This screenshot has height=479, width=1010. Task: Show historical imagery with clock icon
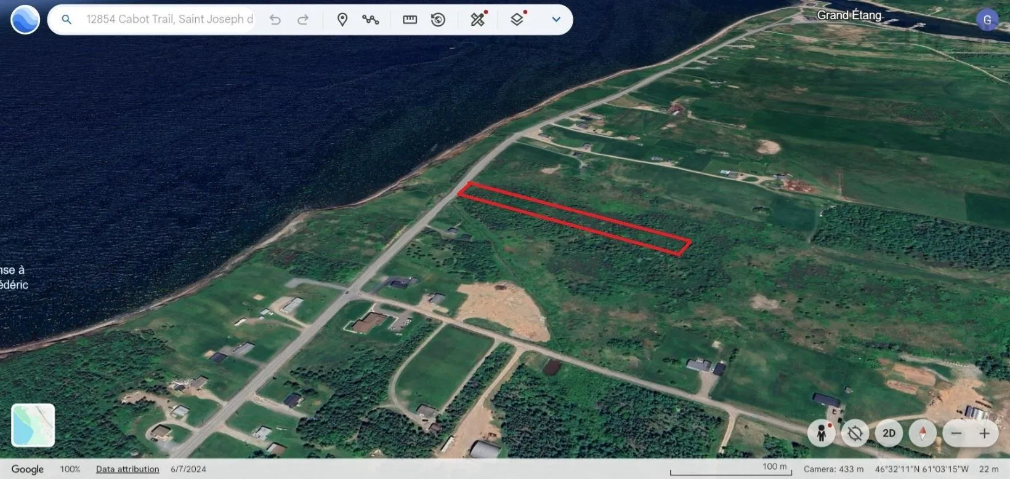438,20
